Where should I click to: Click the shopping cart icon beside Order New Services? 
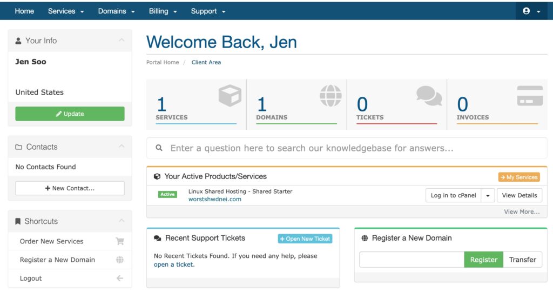(120, 241)
